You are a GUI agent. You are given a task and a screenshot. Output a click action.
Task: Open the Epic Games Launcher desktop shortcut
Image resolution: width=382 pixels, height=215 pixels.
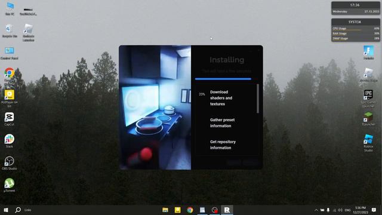[x=368, y=99]
